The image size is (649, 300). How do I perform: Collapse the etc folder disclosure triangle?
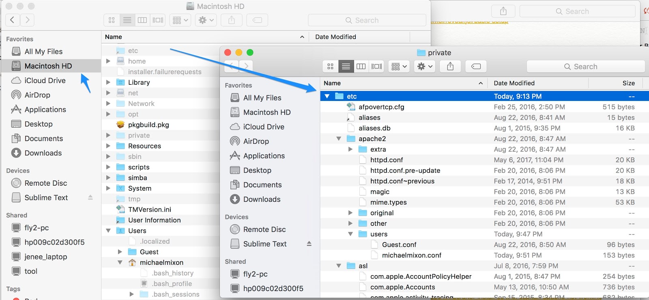coord(327,96)
